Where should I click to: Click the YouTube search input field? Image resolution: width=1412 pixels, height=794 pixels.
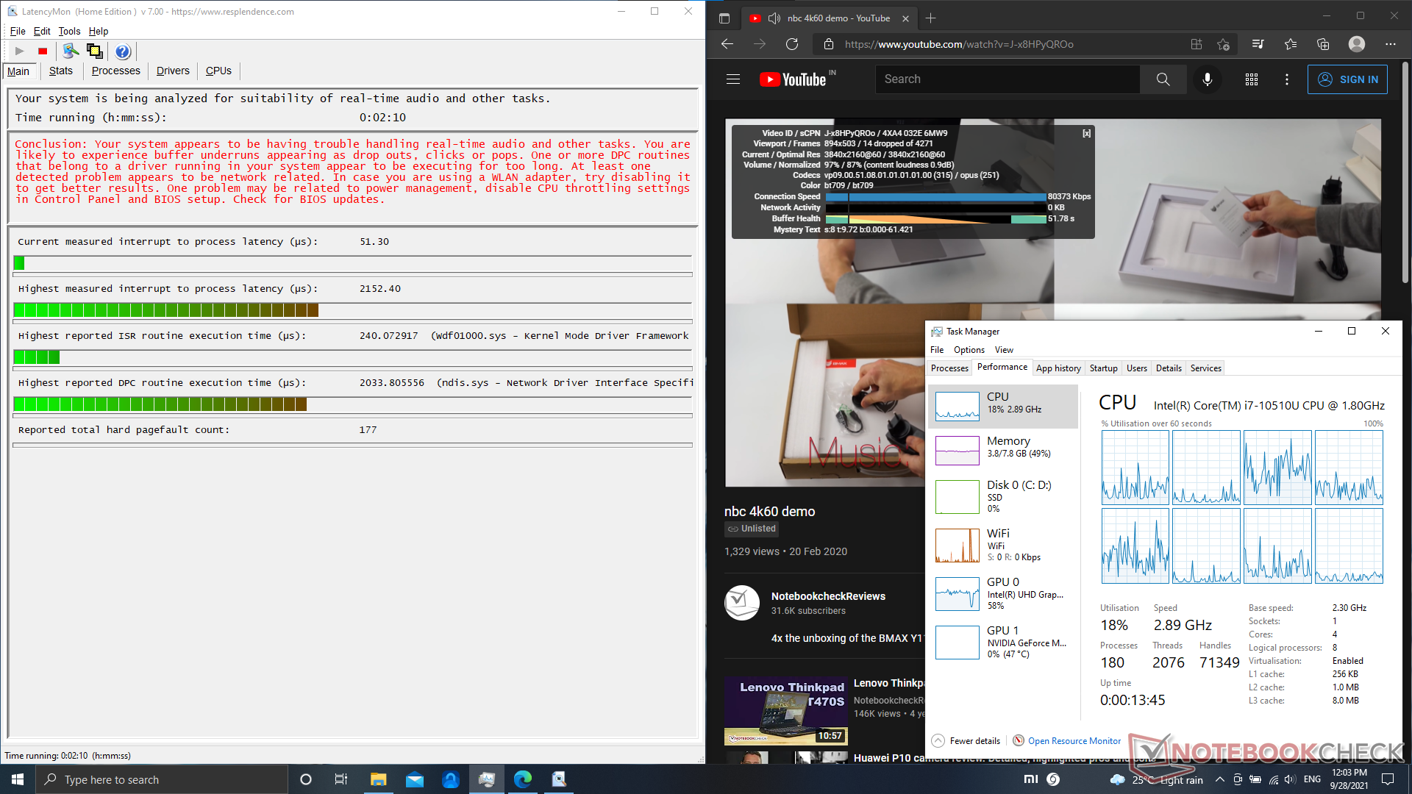(1008, 79)
